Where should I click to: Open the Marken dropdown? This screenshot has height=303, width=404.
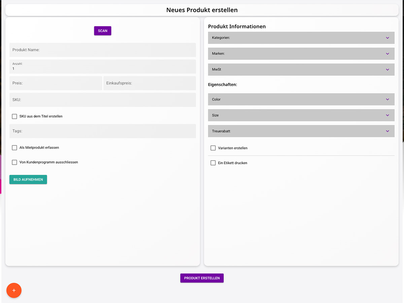[x=301, y=54]
